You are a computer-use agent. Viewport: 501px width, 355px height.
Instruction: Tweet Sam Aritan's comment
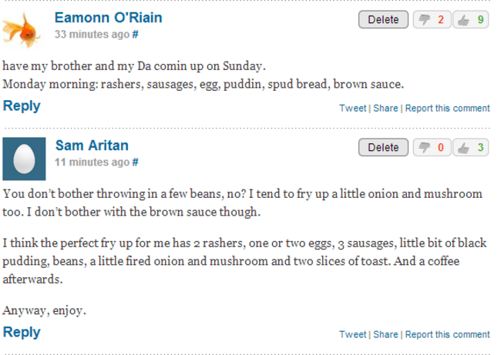pos(352,335)
